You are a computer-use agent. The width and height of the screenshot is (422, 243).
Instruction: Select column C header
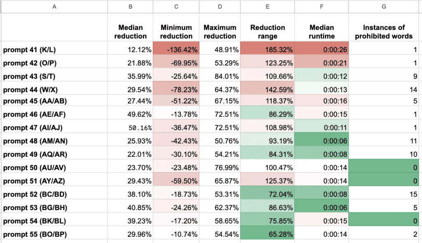point(176,6)
